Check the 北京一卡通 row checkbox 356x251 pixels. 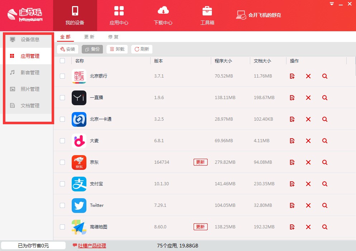[62, 119]
